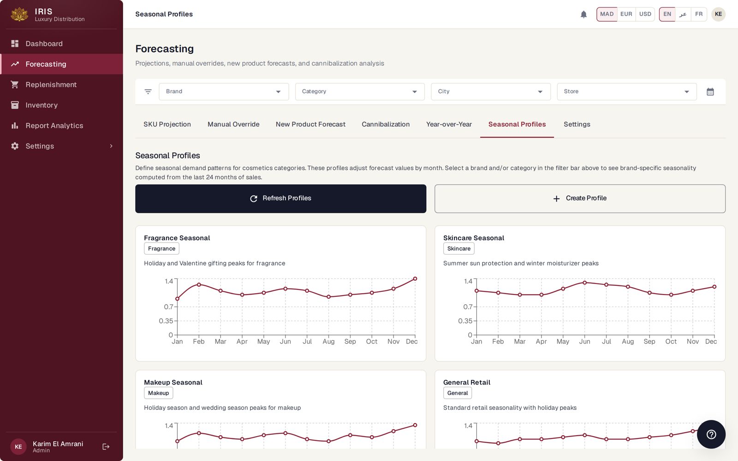Click the Replenishment cart icon
738x461 pixels.
point(15,84)
